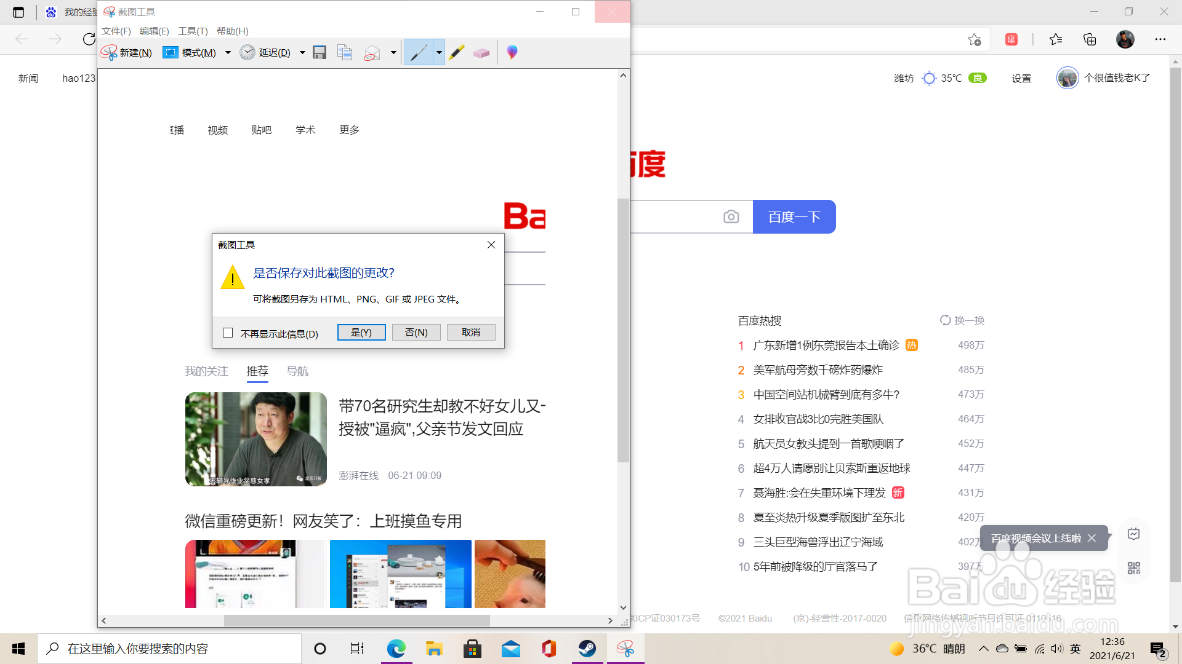
Task: Switch to the 推荐 tab
Action: [257, 371]
